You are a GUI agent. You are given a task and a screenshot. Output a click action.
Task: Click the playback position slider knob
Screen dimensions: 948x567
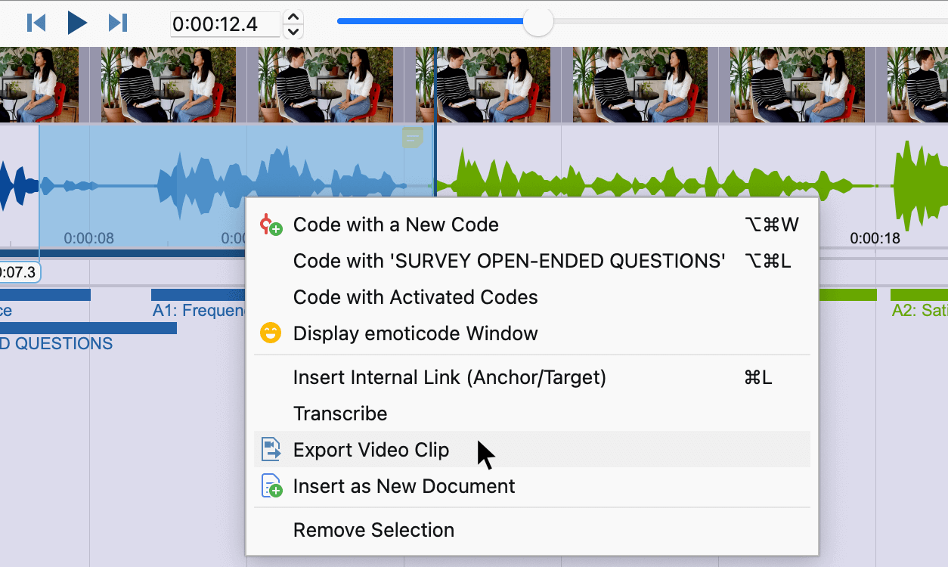click(538, 21)
